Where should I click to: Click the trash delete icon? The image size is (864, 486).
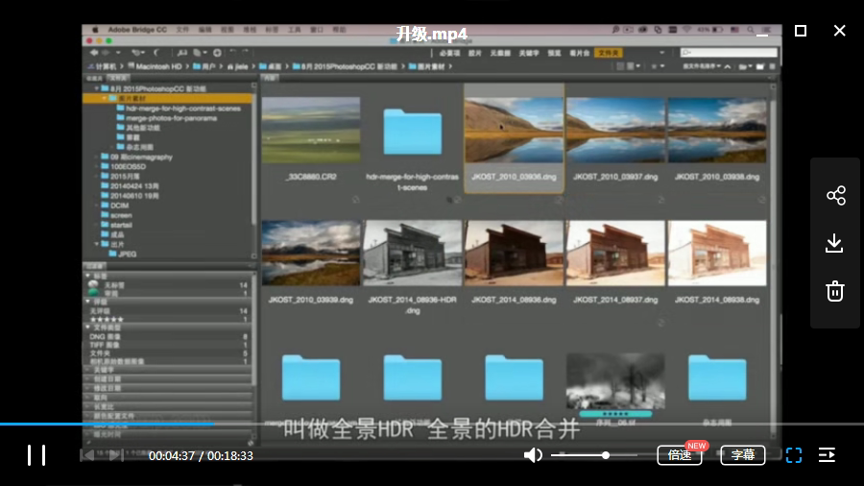[x=835, y=291]
